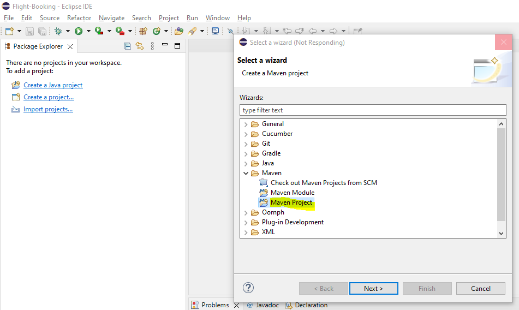Open the Edit menu
519x310 pixels.
coord(27,18)
